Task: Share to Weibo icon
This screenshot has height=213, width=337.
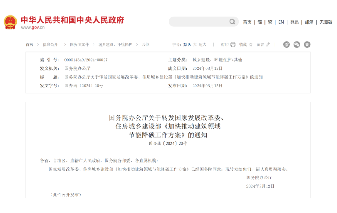Action: 287,44
